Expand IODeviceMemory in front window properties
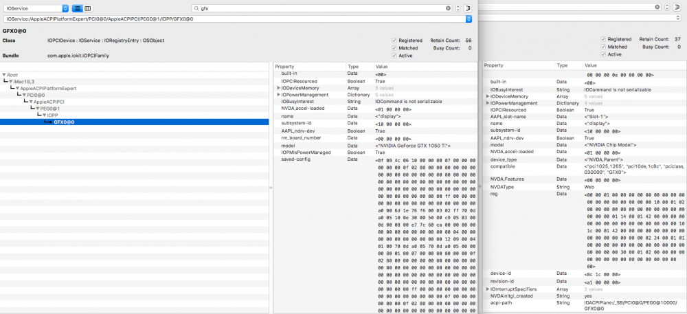This screenshot has height=314, width=687. [279, 88]
